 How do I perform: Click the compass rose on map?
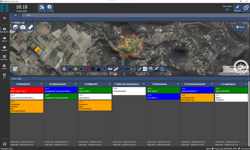(241, 66)
